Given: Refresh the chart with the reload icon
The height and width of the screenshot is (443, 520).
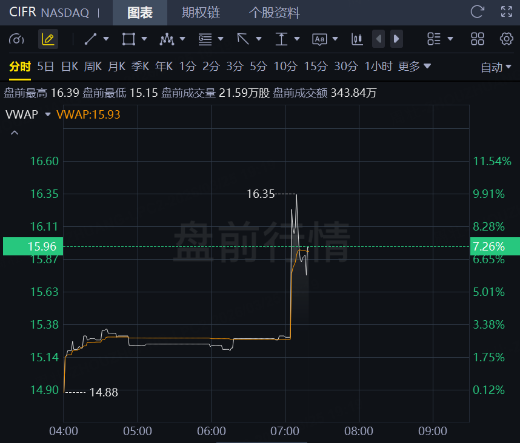Looking at the screenshot, I should [477, 12].
